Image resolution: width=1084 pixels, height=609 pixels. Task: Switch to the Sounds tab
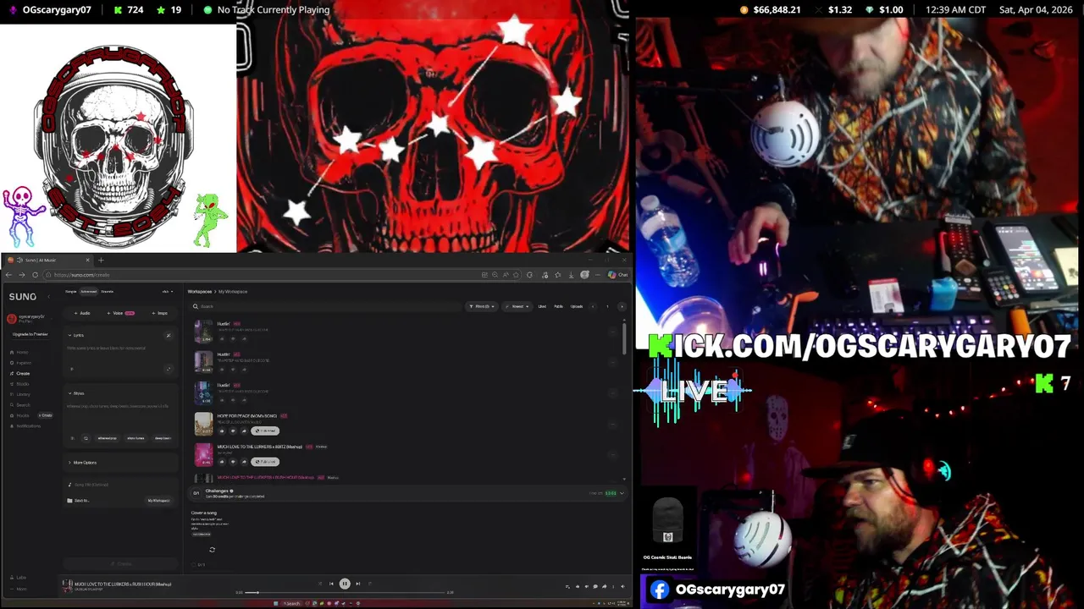(x=108, y=291)
